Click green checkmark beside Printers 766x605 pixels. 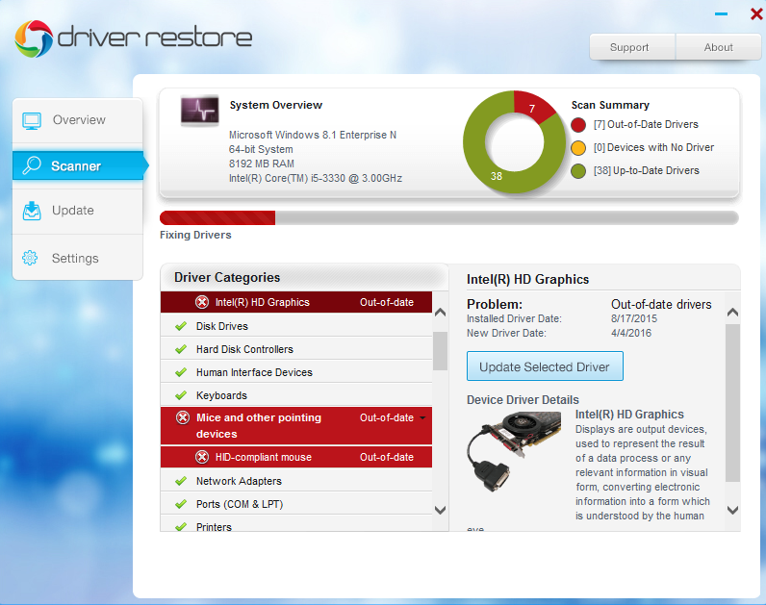(x=181, y=526)
